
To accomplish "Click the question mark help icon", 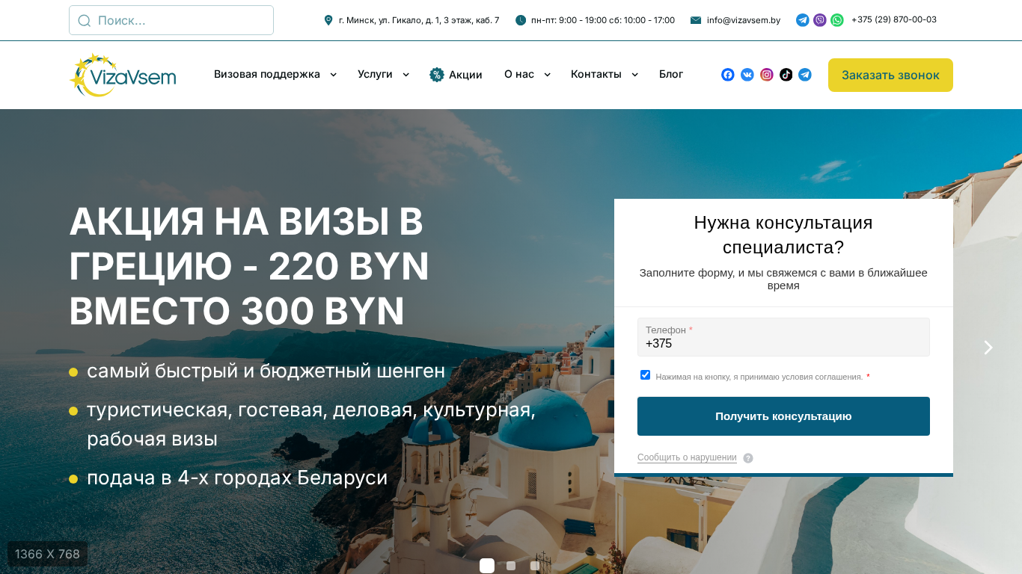I will (x=748, y=458).
